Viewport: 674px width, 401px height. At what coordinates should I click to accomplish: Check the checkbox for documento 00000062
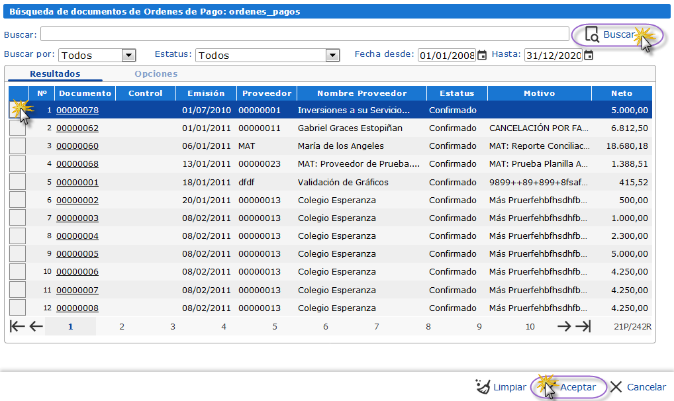pyautogui.click(x=18, y=128)
